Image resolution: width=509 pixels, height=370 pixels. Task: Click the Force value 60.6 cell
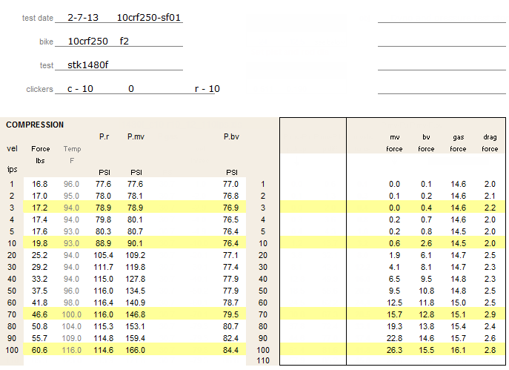coord(40,349)
